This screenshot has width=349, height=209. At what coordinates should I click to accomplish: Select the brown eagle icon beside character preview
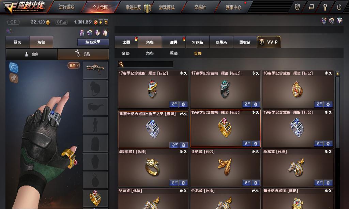[x=14, y=78]
